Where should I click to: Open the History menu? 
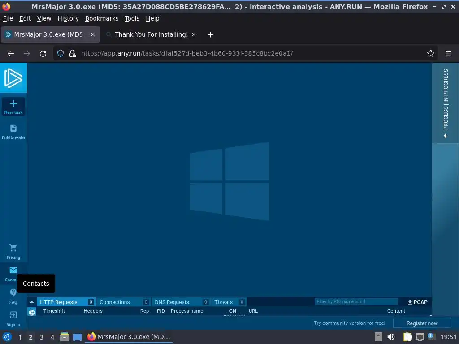68,18
